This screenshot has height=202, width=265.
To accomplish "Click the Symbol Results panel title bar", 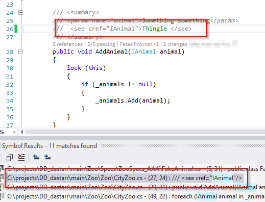I will pyautogui.click(x=132, y=146).
